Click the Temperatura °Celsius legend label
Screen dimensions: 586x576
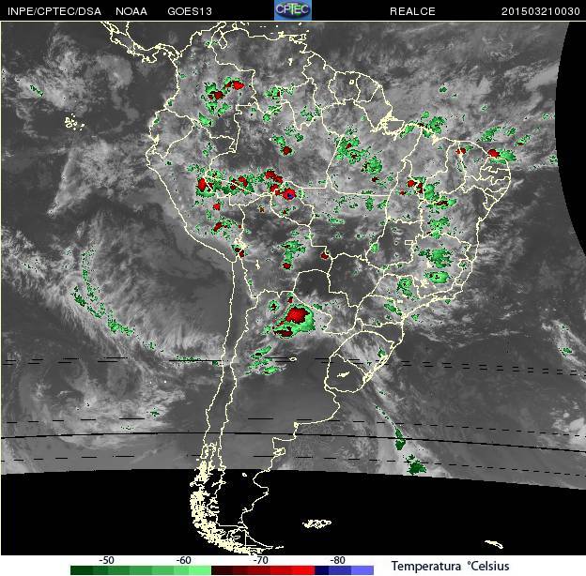coord(451,566)
